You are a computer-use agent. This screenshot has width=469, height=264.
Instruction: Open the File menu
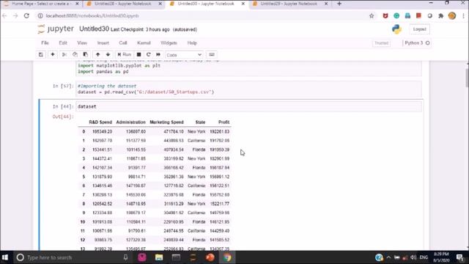click(x=45, y=43)
